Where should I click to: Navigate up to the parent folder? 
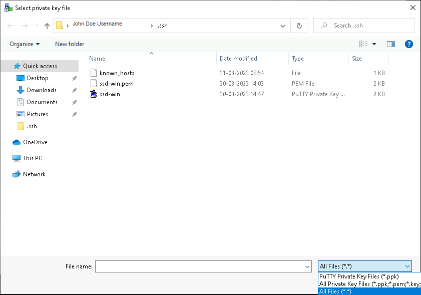tap(47, 25)
